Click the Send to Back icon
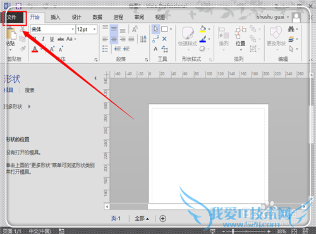This screenshot has width=316, height=234. pyautogui.click(x=253, y=39)
